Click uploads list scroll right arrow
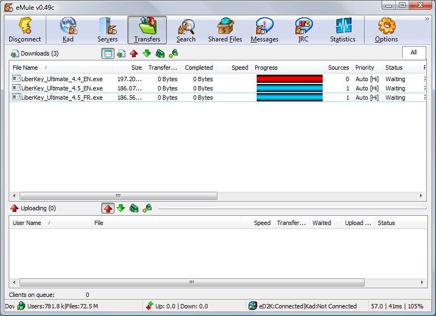This screenshot has height=316, width=436. pyautogui.click(x=422, y=282)
